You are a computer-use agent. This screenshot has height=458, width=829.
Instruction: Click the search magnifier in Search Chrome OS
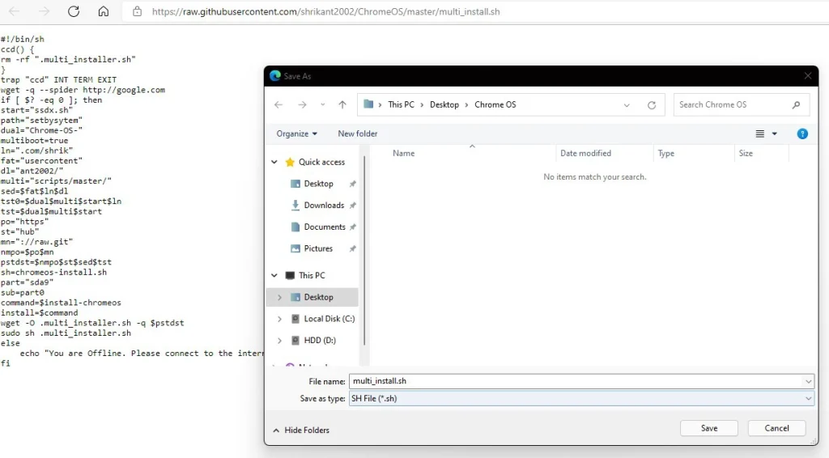796,104
